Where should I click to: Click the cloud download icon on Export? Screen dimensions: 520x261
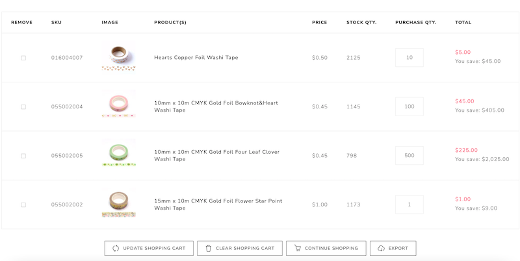click(381, 249)
